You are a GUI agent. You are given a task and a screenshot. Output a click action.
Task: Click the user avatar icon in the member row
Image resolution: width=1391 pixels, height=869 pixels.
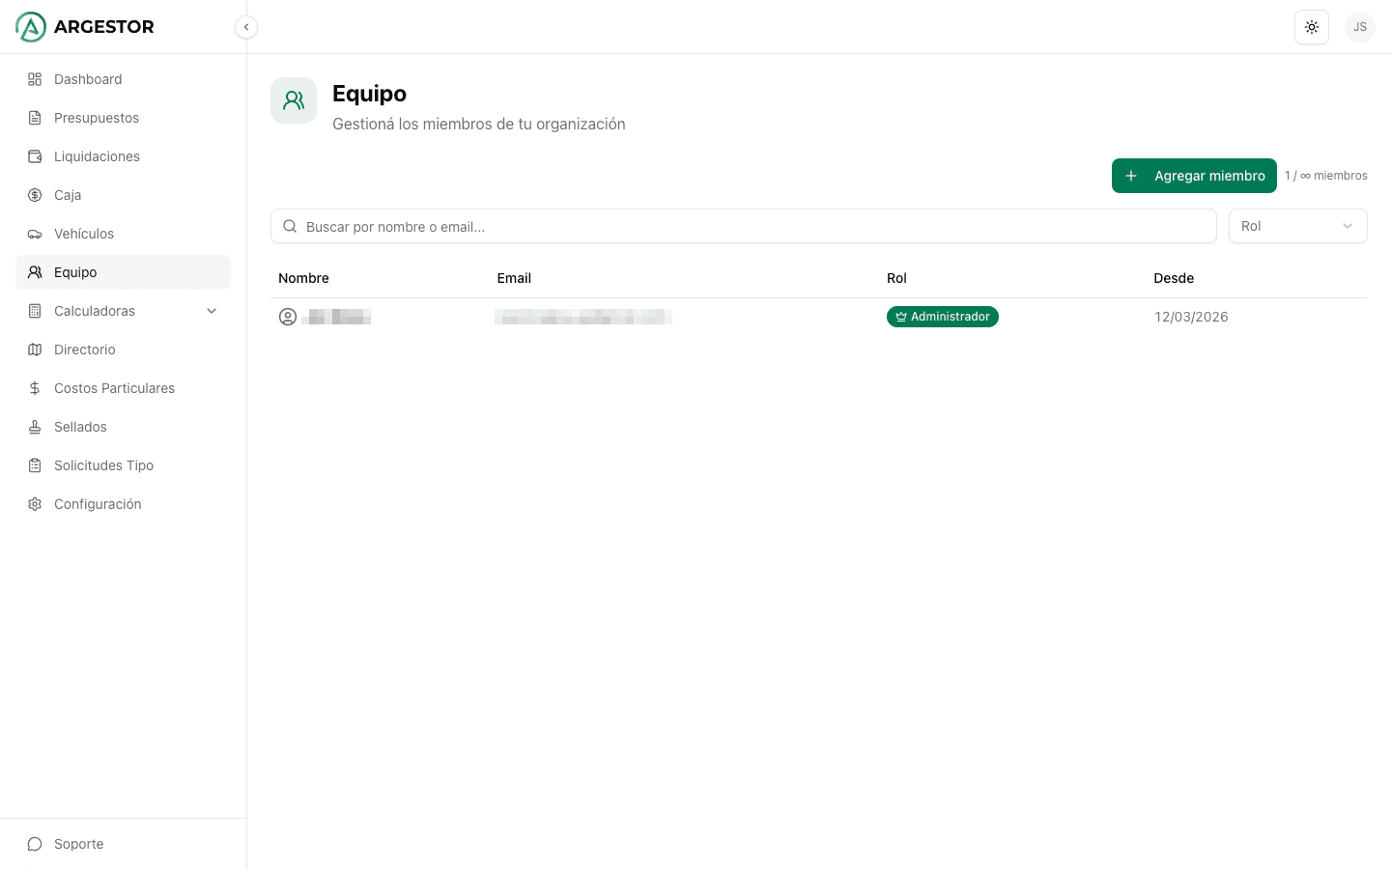[288, 317]
